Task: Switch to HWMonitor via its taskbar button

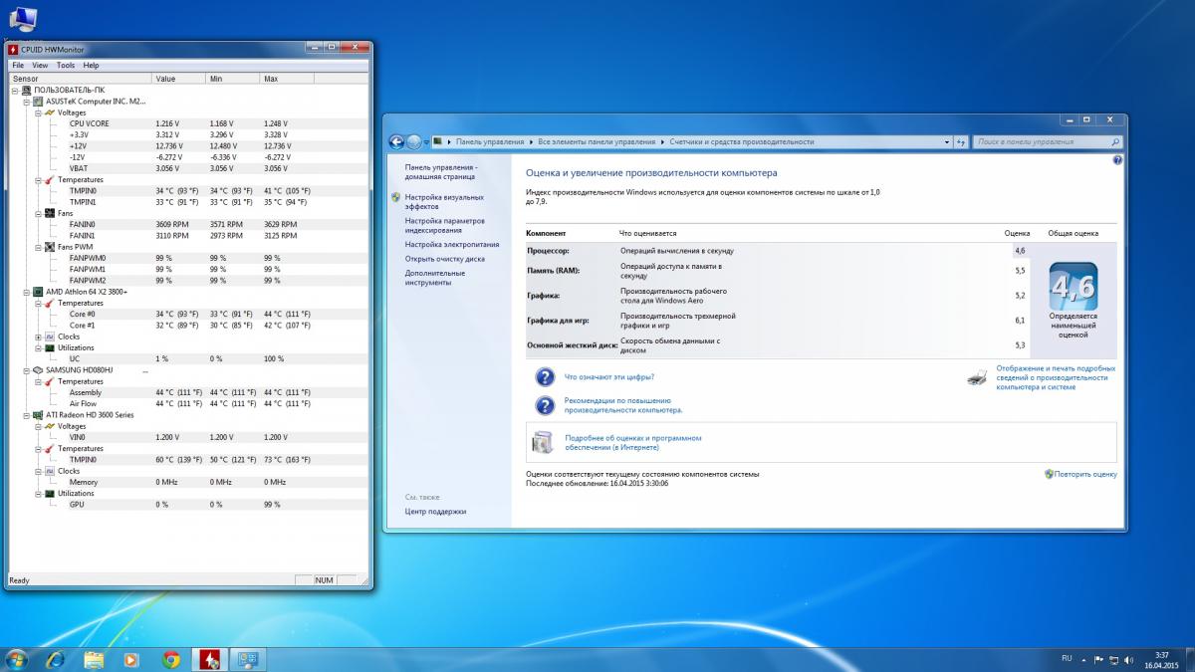Action: pos(211,658)
